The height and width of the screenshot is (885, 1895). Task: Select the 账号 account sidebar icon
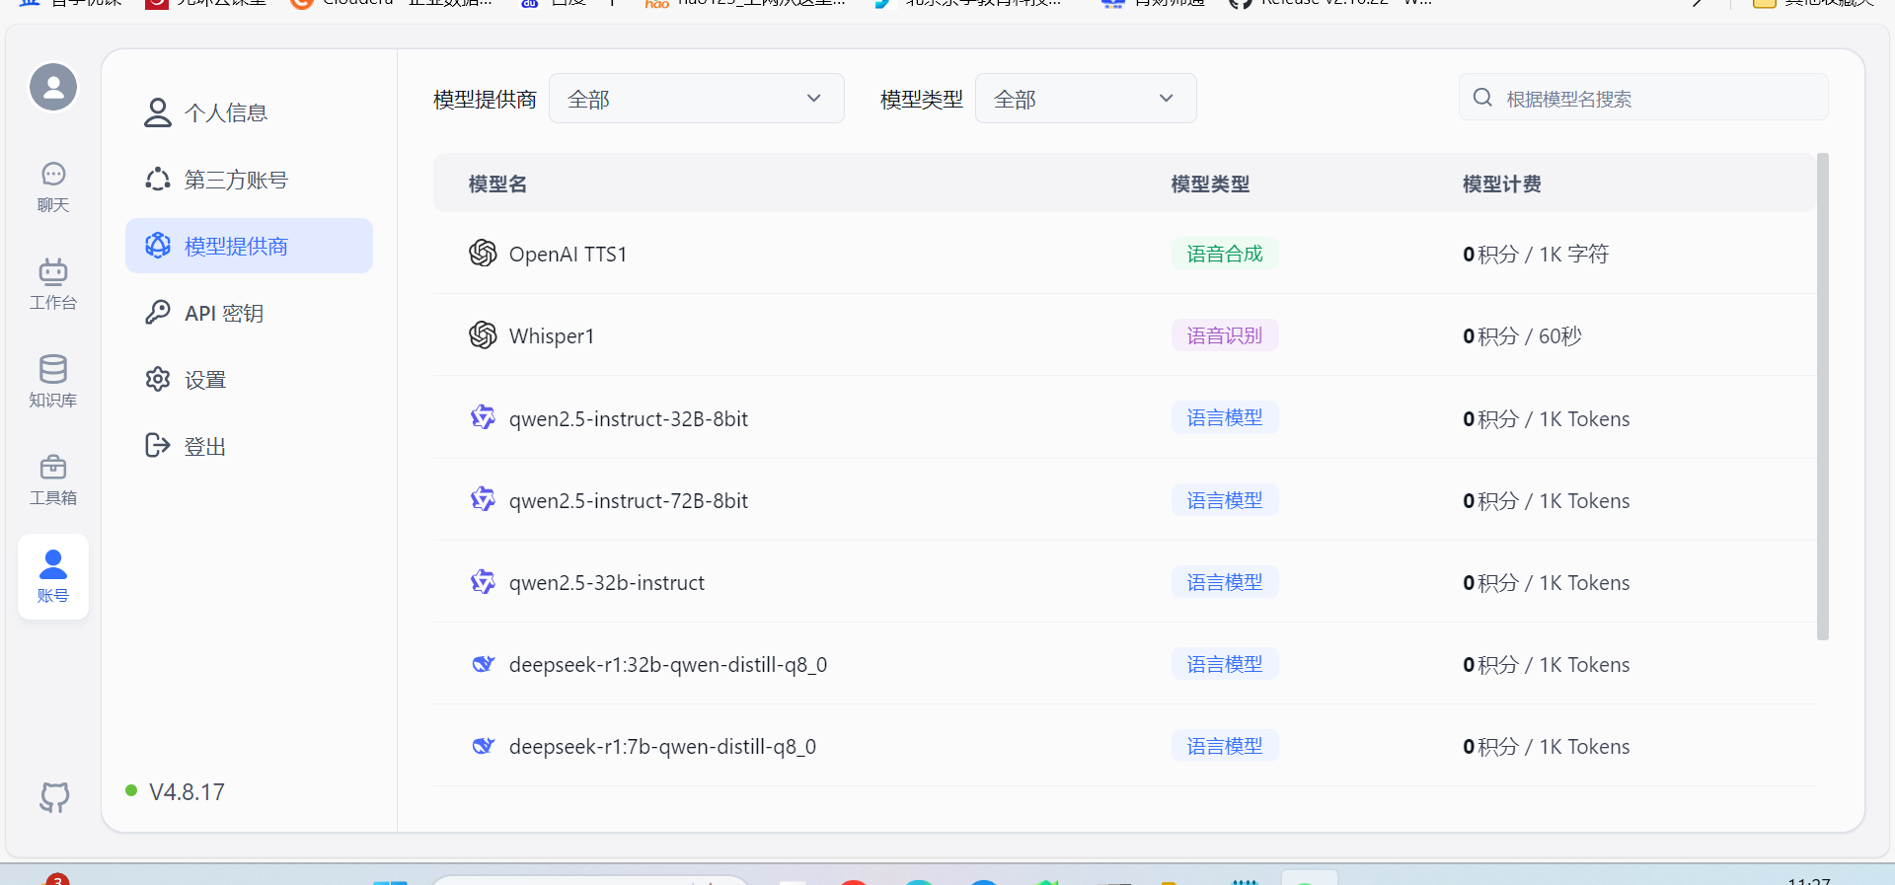pos(53,576)
